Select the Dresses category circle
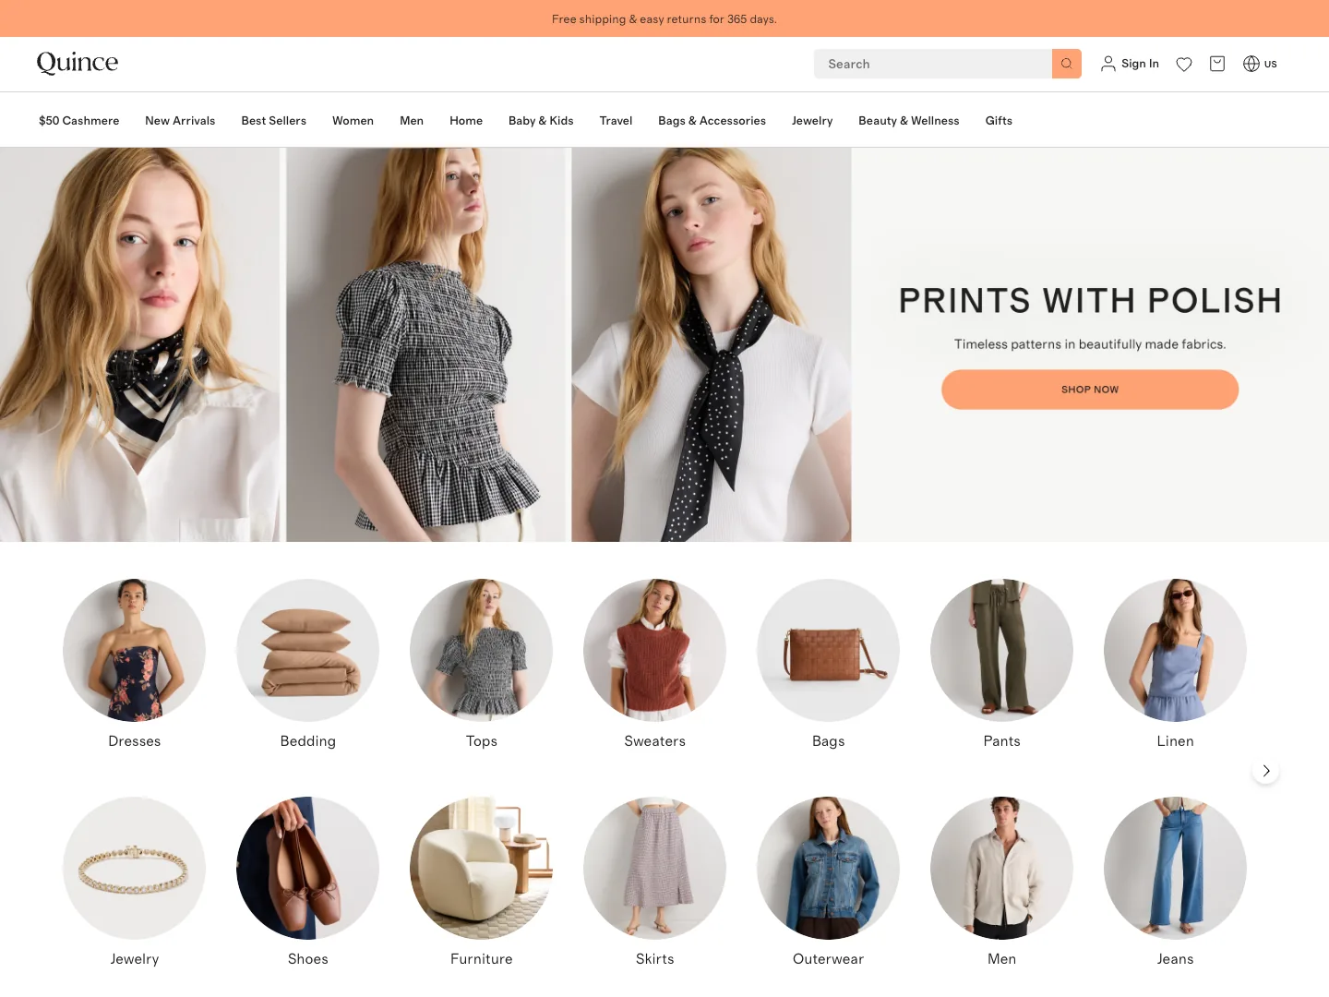 [135, 650]
